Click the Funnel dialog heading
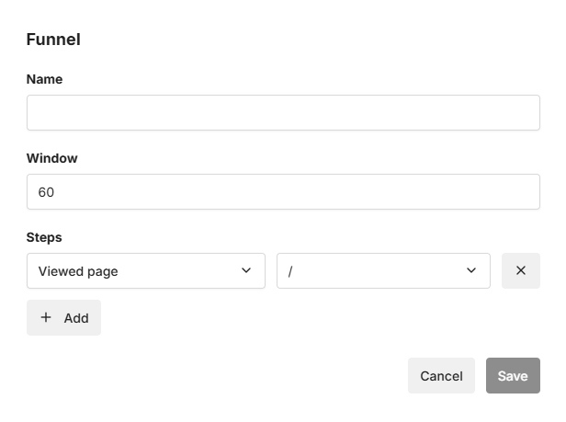The height and width of the screenshot is (422, 566). [x=53, y=40]
